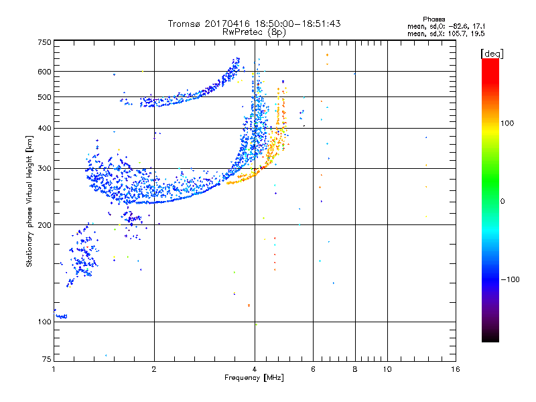Click the 'Phases' header label
Viewport: 536px width, 402px height.
tap(433, 19)
